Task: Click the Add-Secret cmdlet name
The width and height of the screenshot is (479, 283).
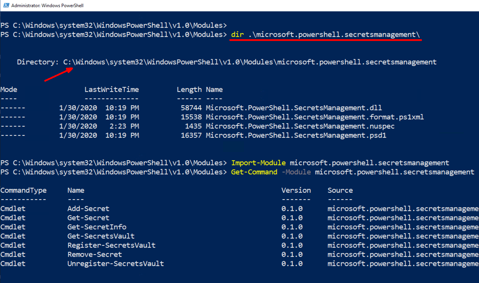Action: [88, 209]
